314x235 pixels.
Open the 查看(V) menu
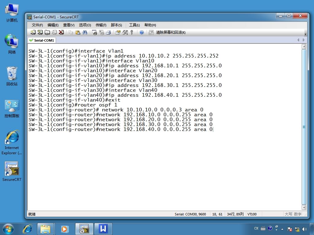click(69, 25)
